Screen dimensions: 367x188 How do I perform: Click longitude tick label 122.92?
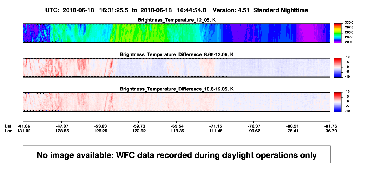(138, 131)
